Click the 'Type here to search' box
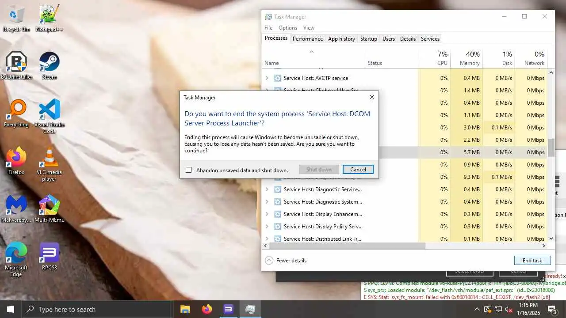Screen dimensions: 566x318 point(97,309)
